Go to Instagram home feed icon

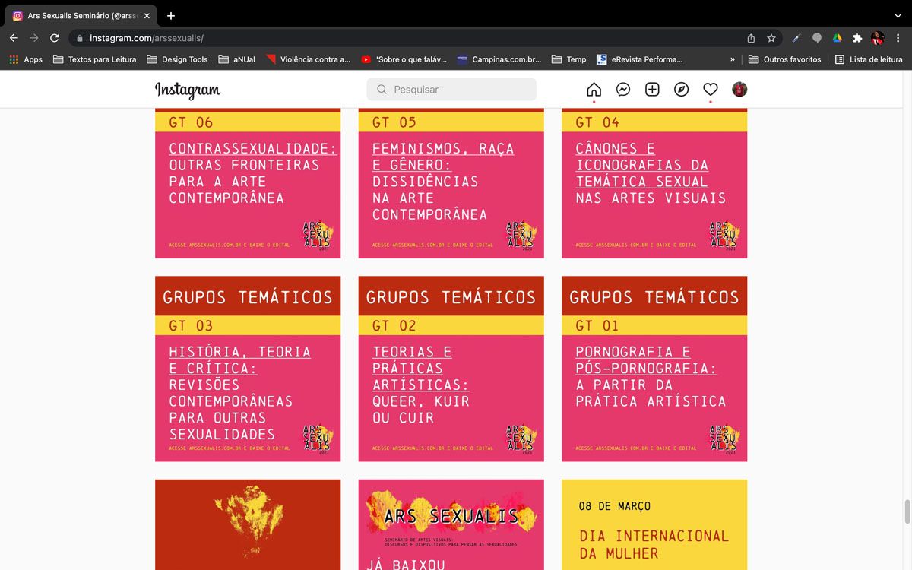tap(594, 90)
